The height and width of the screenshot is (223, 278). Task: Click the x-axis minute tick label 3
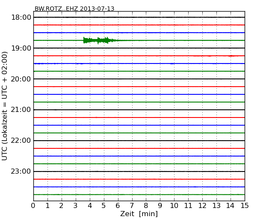(76, 206)
